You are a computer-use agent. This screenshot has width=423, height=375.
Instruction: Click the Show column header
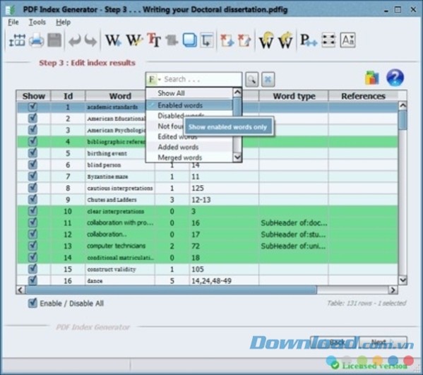click(33, 96)
